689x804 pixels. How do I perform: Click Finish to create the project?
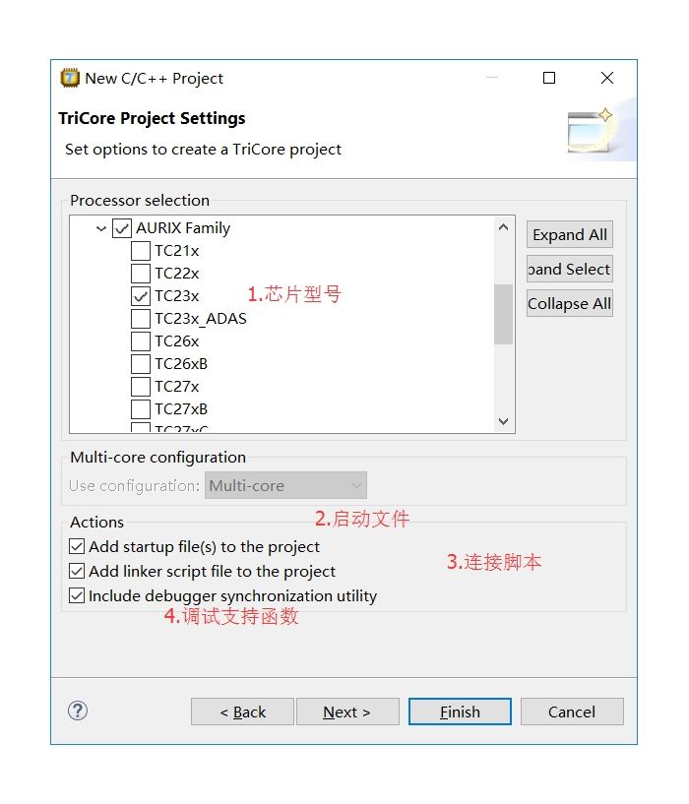(459, 711)
